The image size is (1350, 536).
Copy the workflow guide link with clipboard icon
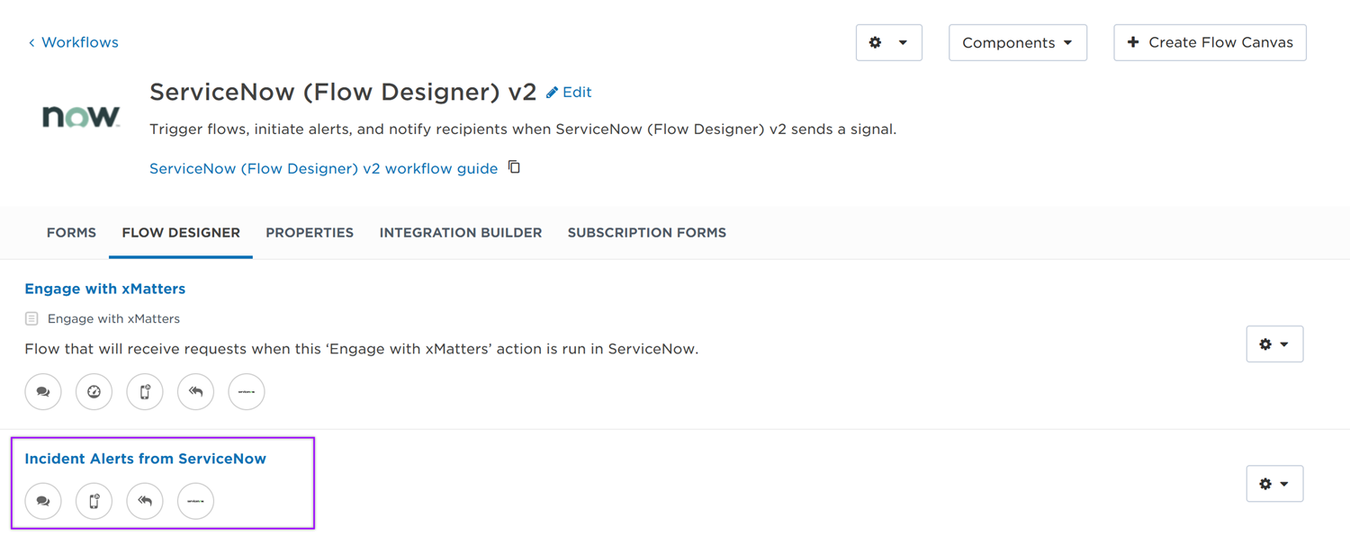click(x=514, y=167)
